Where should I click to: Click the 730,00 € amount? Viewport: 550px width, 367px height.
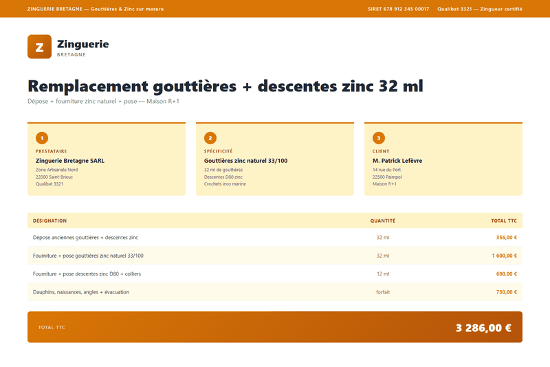pyautogui.click(x=507, y=292)
